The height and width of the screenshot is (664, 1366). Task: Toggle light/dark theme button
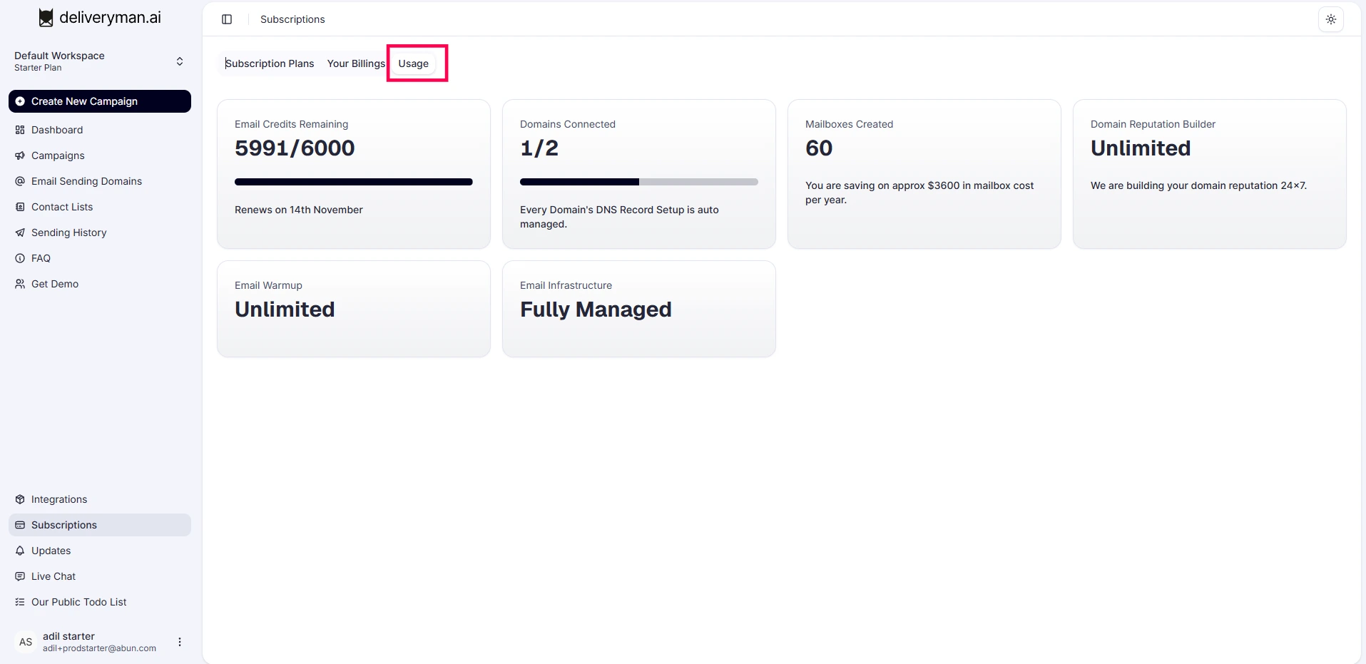1330,19
